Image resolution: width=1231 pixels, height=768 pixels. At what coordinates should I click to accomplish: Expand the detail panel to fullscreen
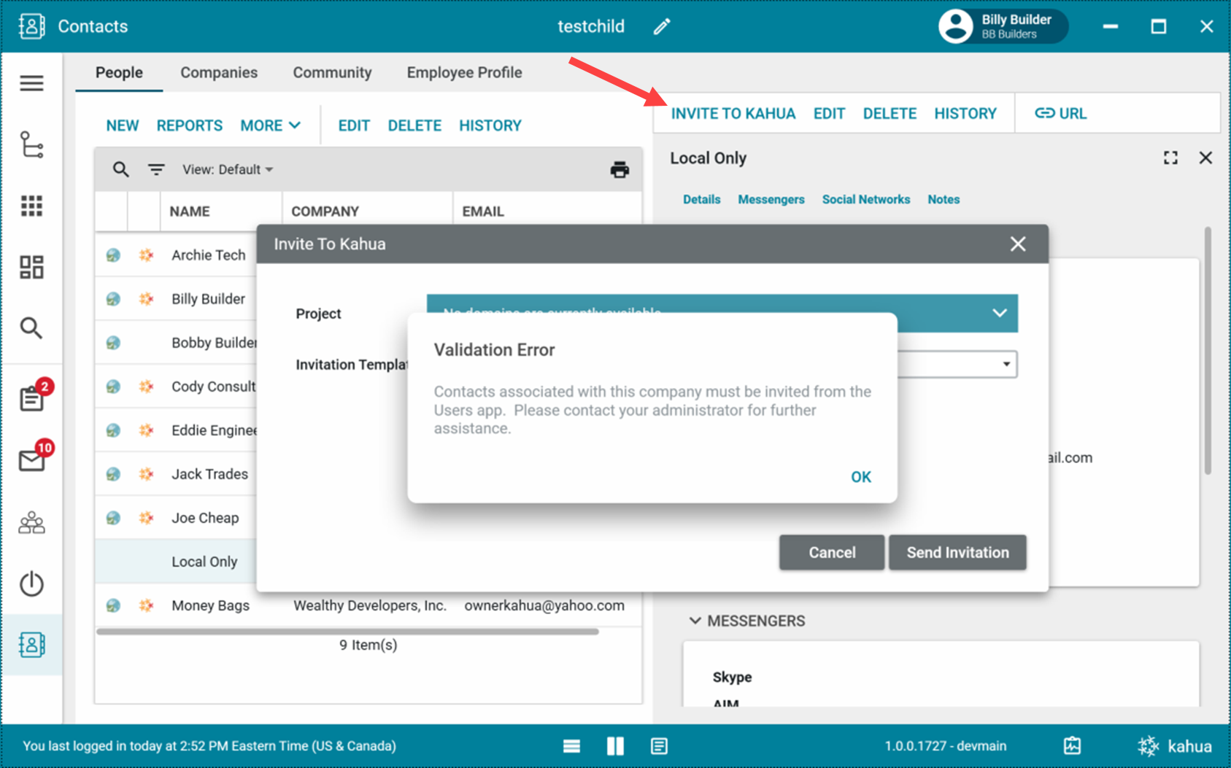pyautogui.click(x=1170, y=158)
